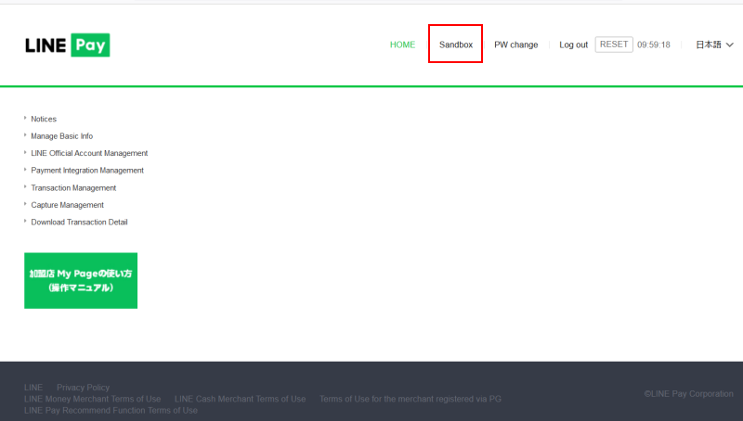Viewport: 743px width, 421px height.
Task: Open the 日本語 language dropdown
Action: pyautogui.click(x=714, y=45)
